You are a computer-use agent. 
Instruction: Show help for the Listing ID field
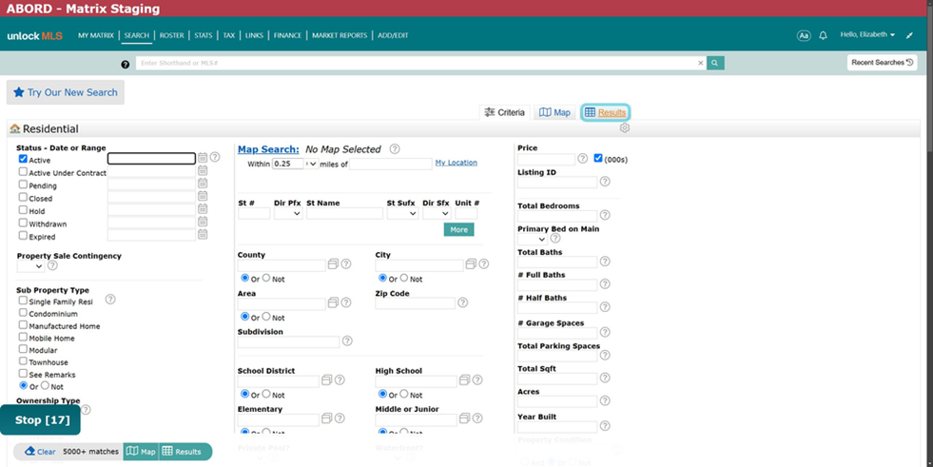point(605,182)
